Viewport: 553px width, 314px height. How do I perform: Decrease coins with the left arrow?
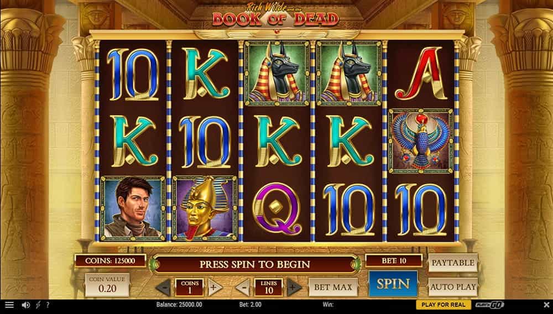pos(164,287)
